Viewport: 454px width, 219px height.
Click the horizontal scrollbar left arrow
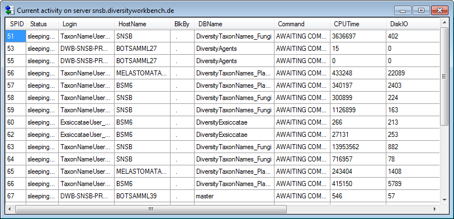click(10, 209)
